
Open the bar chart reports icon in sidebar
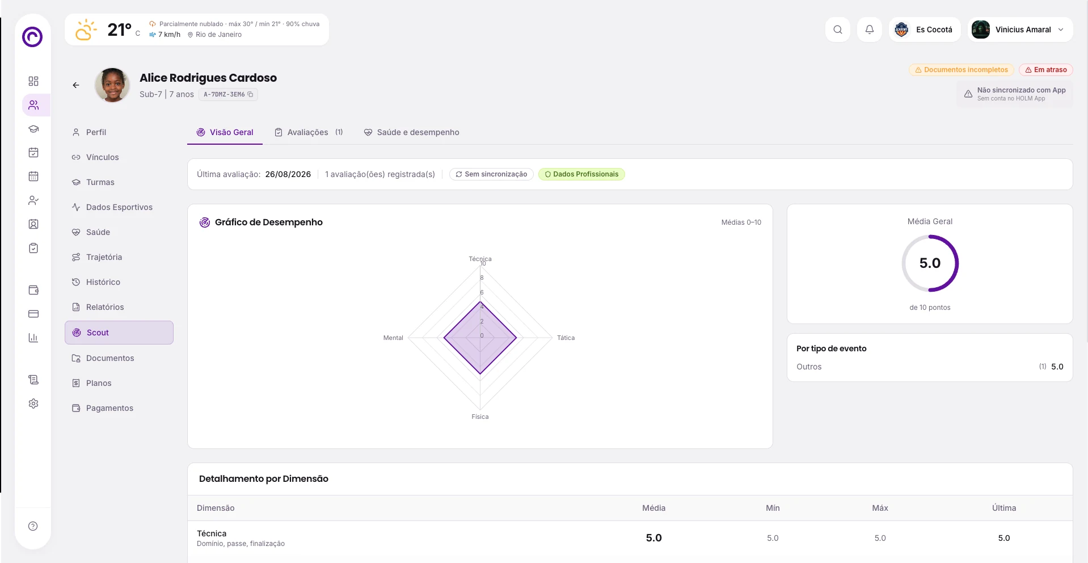point(33,338)
